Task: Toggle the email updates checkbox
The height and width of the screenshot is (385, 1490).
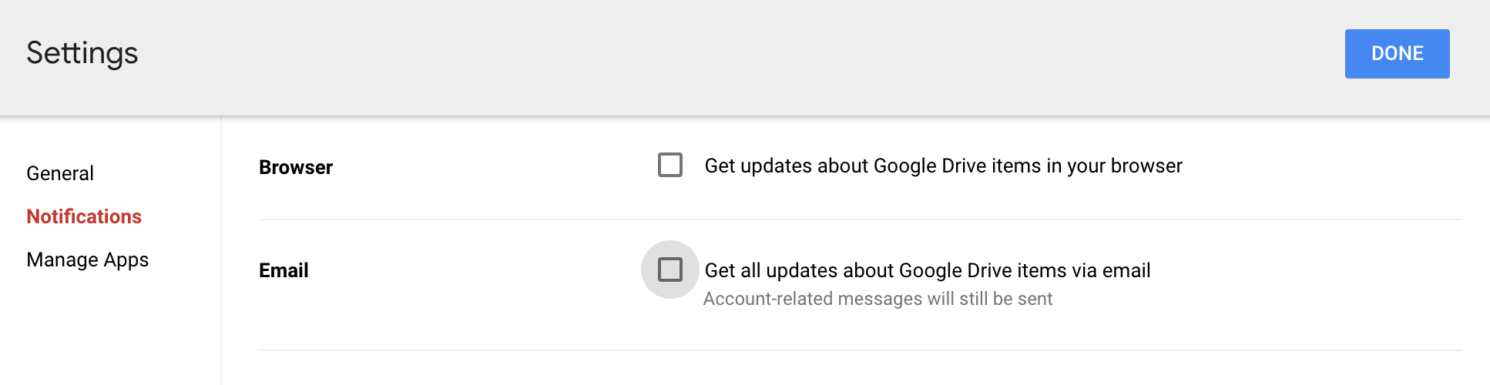Action: (x=670, y=269)
